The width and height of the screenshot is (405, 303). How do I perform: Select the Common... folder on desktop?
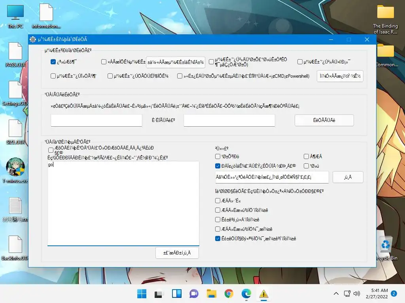(386, 54)
